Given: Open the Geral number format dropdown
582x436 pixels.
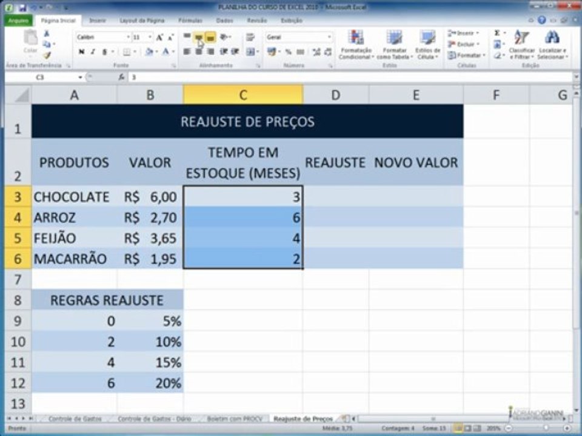Looking at the screenshot, I should (329, 37).
